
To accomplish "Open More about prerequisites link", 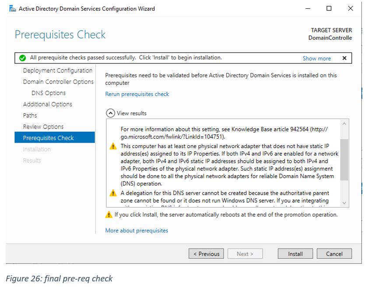I will (x=137, y=231).
